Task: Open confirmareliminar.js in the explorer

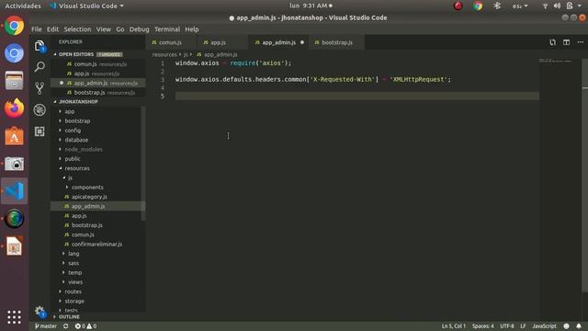Action: coord(96,244)
